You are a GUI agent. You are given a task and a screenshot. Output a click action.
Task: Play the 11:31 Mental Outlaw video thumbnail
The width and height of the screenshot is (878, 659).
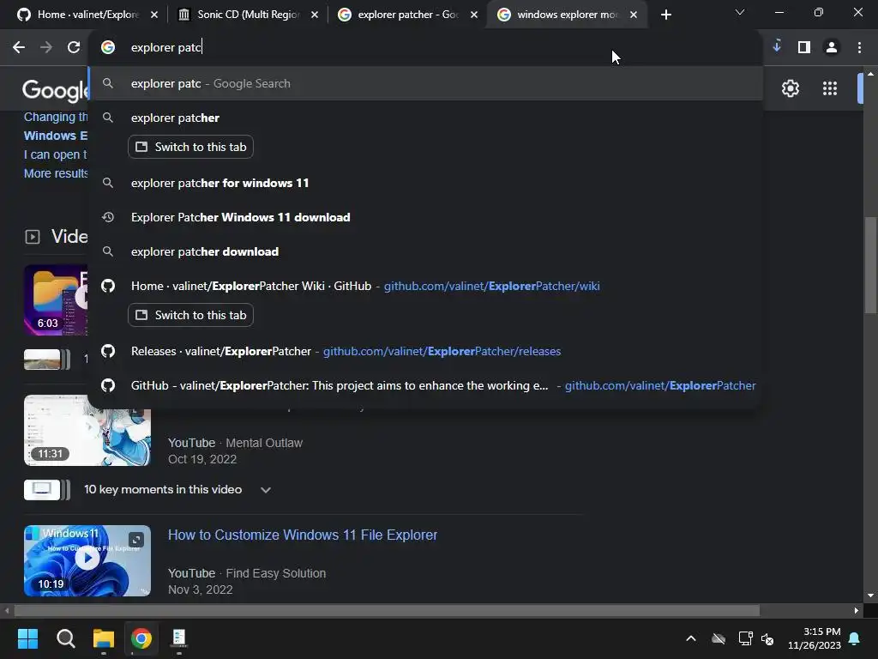pos(87,431)
